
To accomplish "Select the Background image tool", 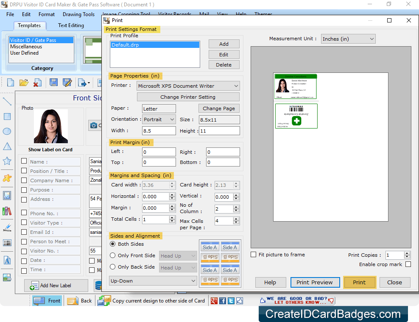I will [x=7, y=278].
